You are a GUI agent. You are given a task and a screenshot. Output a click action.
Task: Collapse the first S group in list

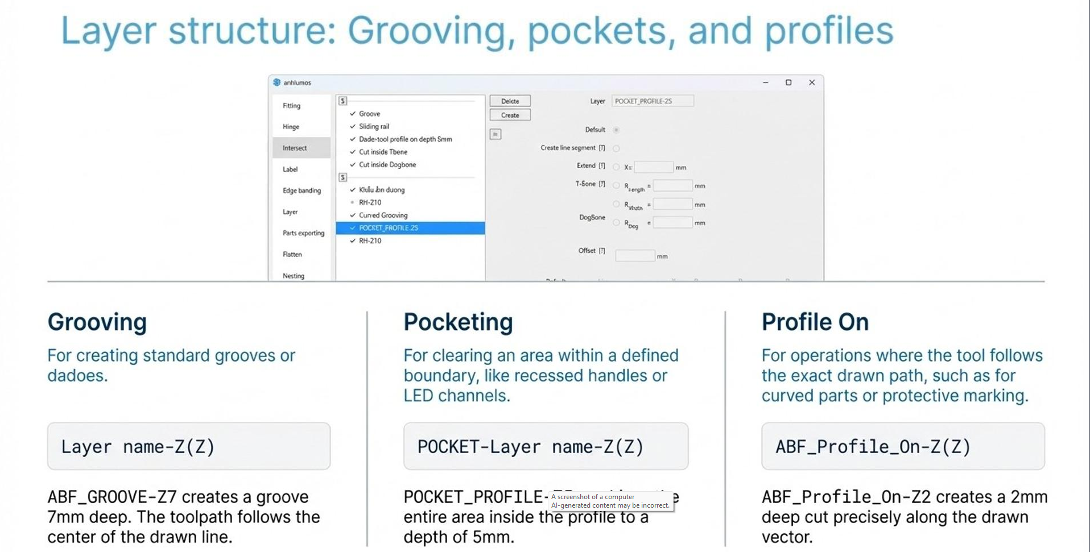[342, 101]
